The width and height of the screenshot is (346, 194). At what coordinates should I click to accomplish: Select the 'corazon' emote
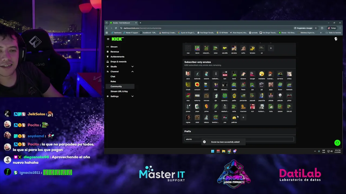pyautogui.click(x=197, y=85)
